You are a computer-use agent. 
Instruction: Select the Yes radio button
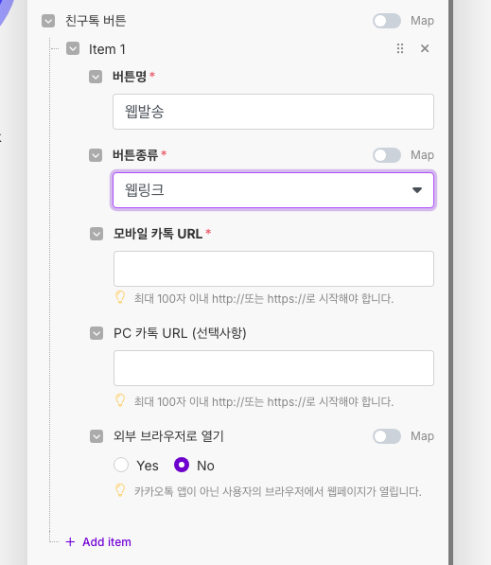(x=121, y=465)
